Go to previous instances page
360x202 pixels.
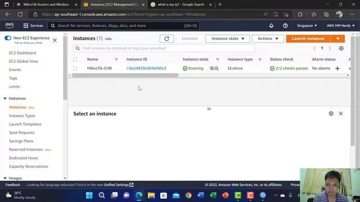click(x=314, y=48)
